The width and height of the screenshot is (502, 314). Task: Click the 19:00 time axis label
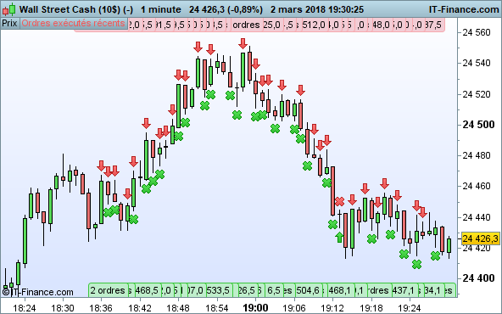click(x=255, y=307)
